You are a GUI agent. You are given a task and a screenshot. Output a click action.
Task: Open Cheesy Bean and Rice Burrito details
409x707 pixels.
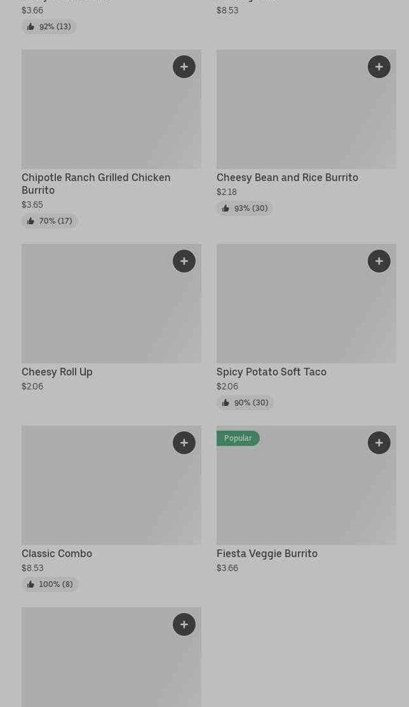coord(287,178)
